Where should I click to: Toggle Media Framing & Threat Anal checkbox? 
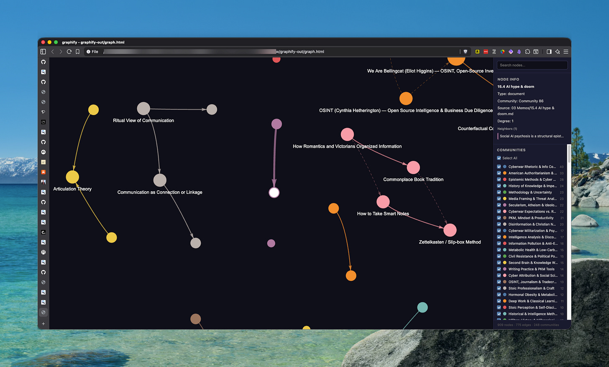499,198
